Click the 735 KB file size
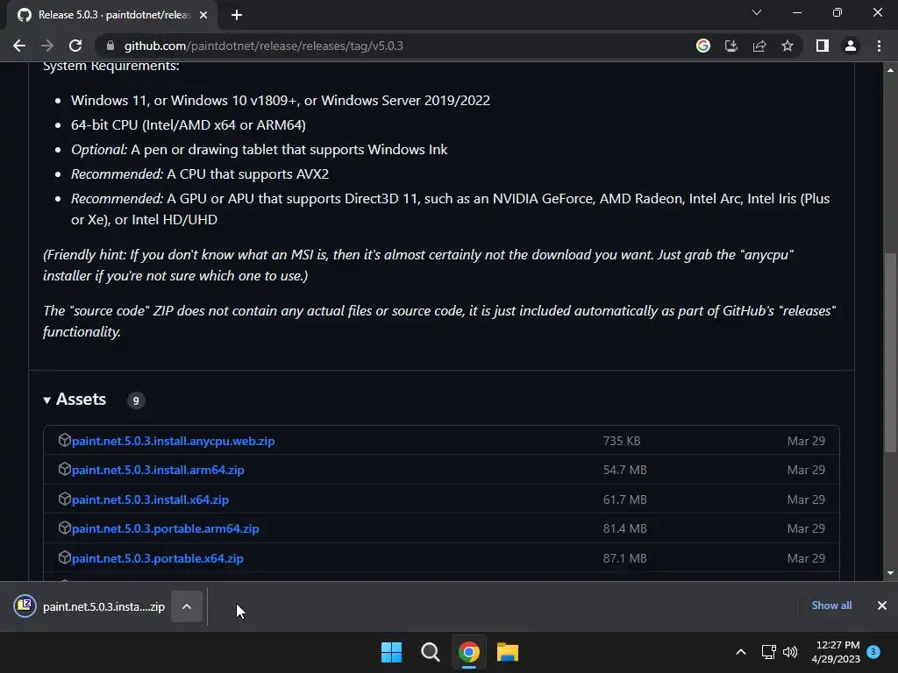The height and width of the screenshot is (673, 898). click(x=622, y=442)
